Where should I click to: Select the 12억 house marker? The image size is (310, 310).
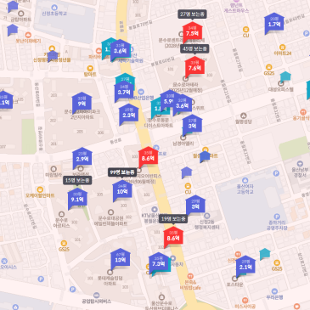[x=121, y=258]
